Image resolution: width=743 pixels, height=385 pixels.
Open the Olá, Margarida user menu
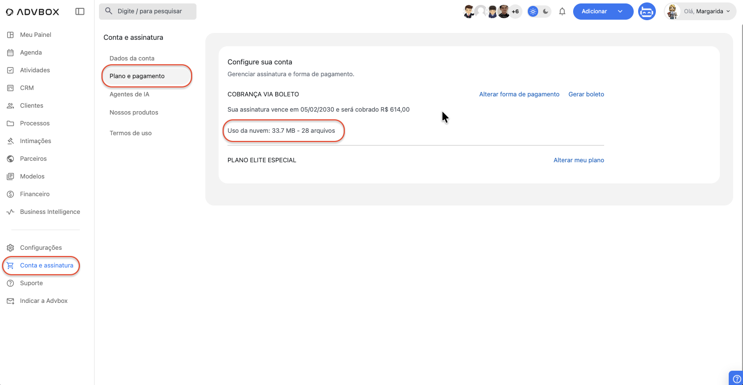[700, 11]
